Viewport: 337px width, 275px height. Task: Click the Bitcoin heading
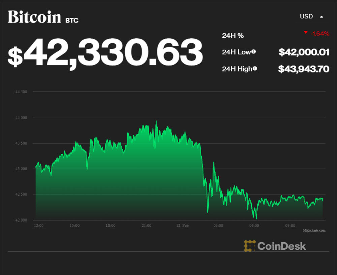pyautogui.click(x=34, y=17)
